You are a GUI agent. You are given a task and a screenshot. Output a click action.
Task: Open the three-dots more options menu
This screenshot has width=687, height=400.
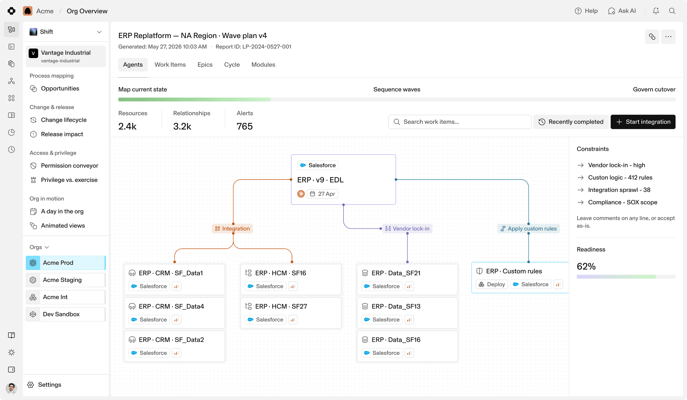tap(668, 37)
